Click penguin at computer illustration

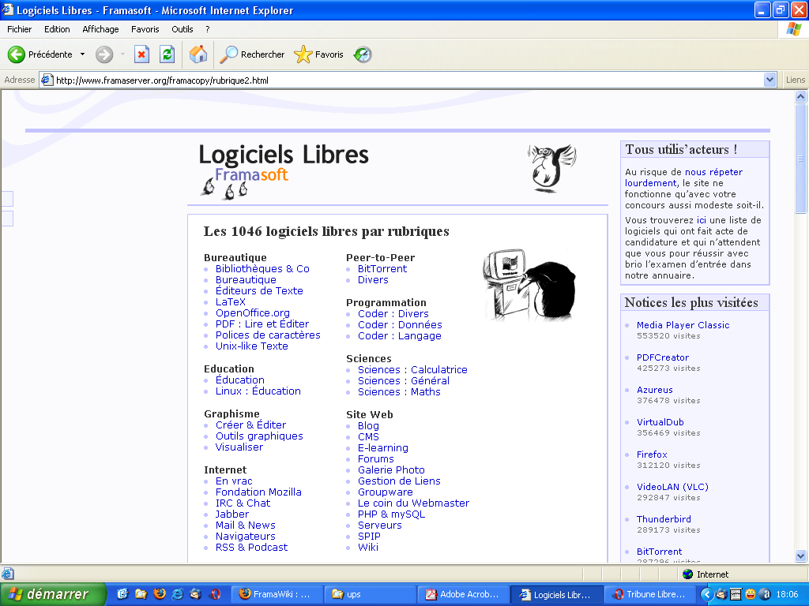530,285
